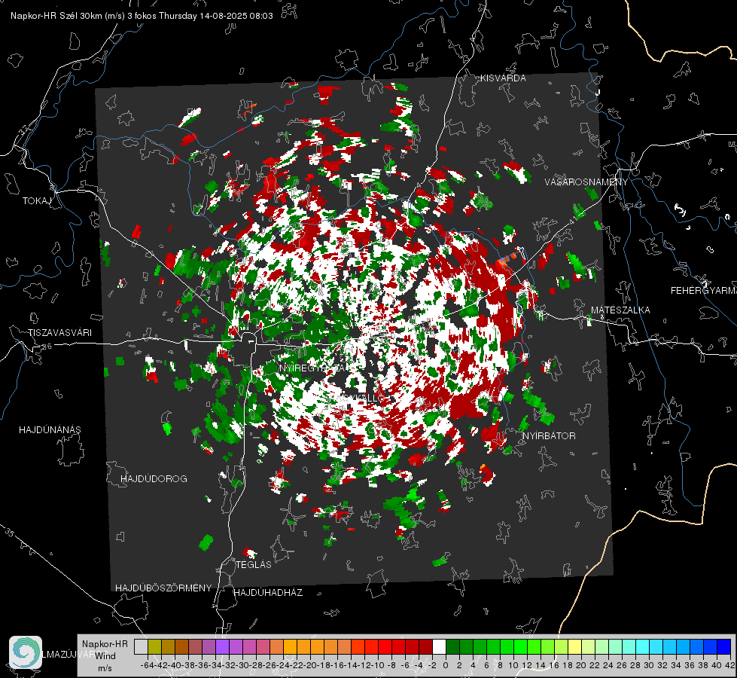The width and height of the screenshot is (737, 678).
Task: Pick the white swatch between -2 and 0
Action: (x=439, y=646)
